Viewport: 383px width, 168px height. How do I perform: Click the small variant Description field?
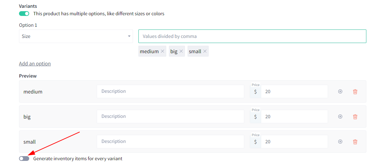tap(171, 142)
